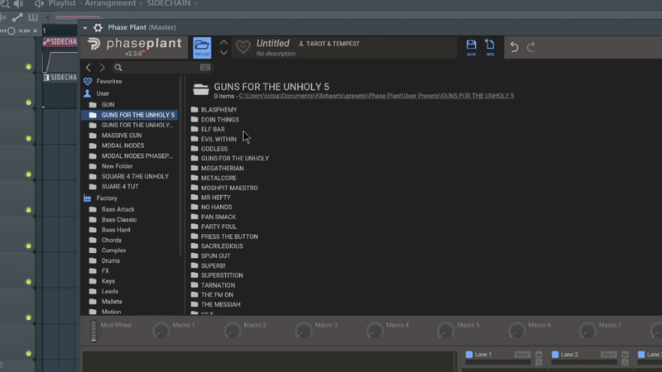Open the PRESS THE BUTTON folder

pyautogui.click(x=229, y=236)
